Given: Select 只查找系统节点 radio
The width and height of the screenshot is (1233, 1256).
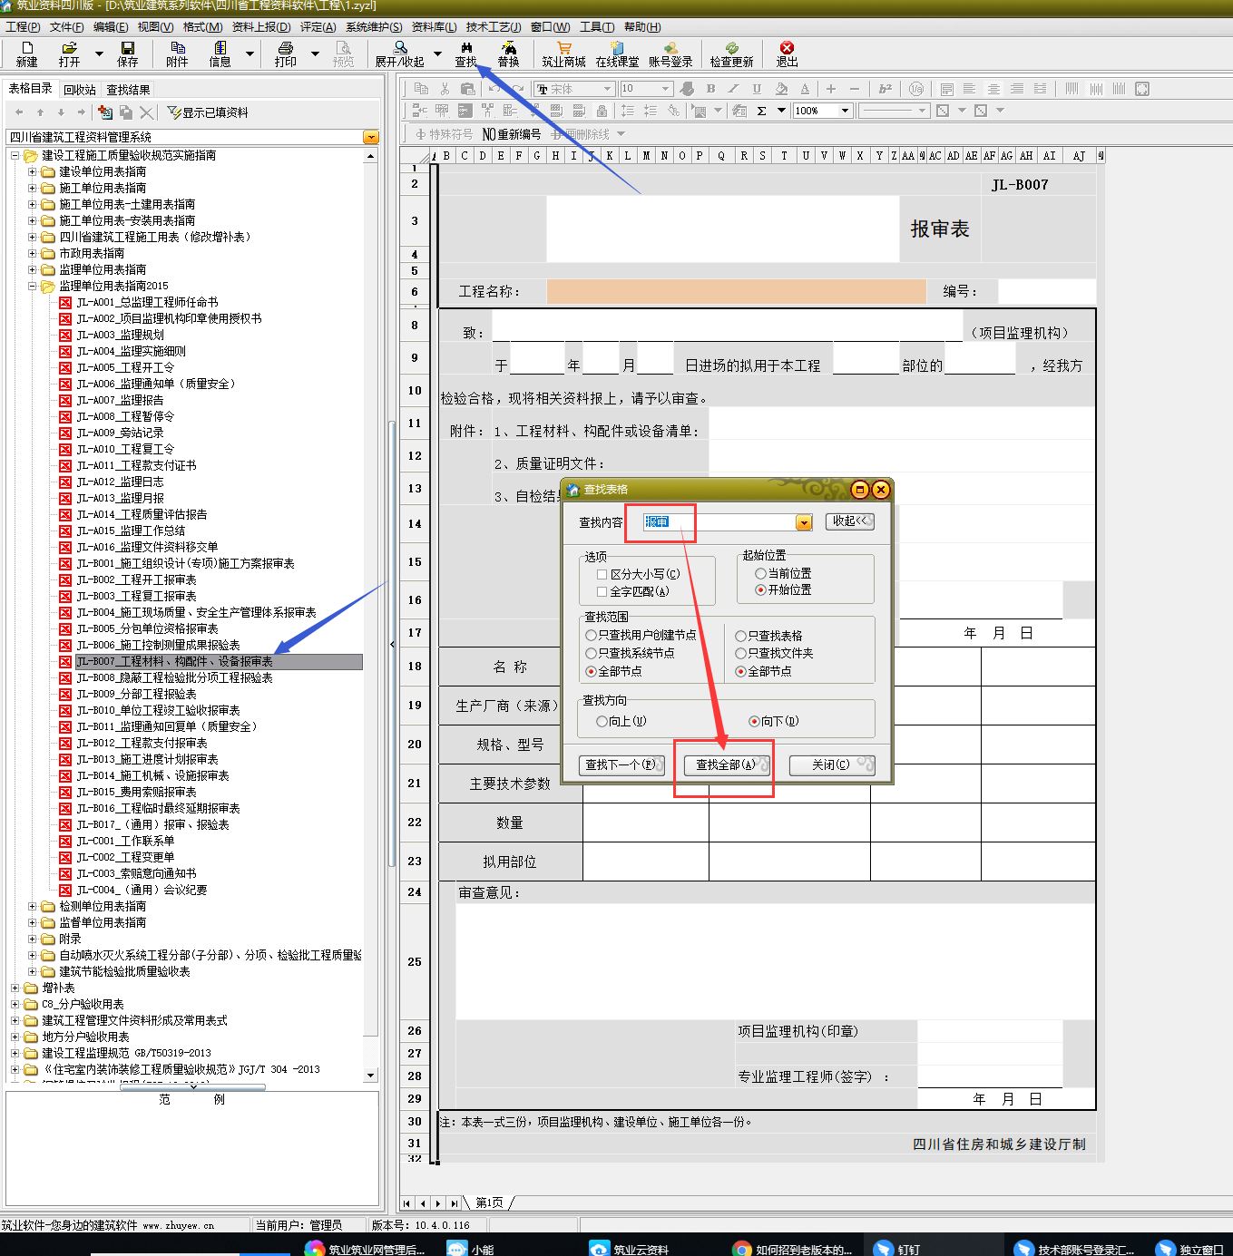Looking at the screenshot, I should 592,653.
